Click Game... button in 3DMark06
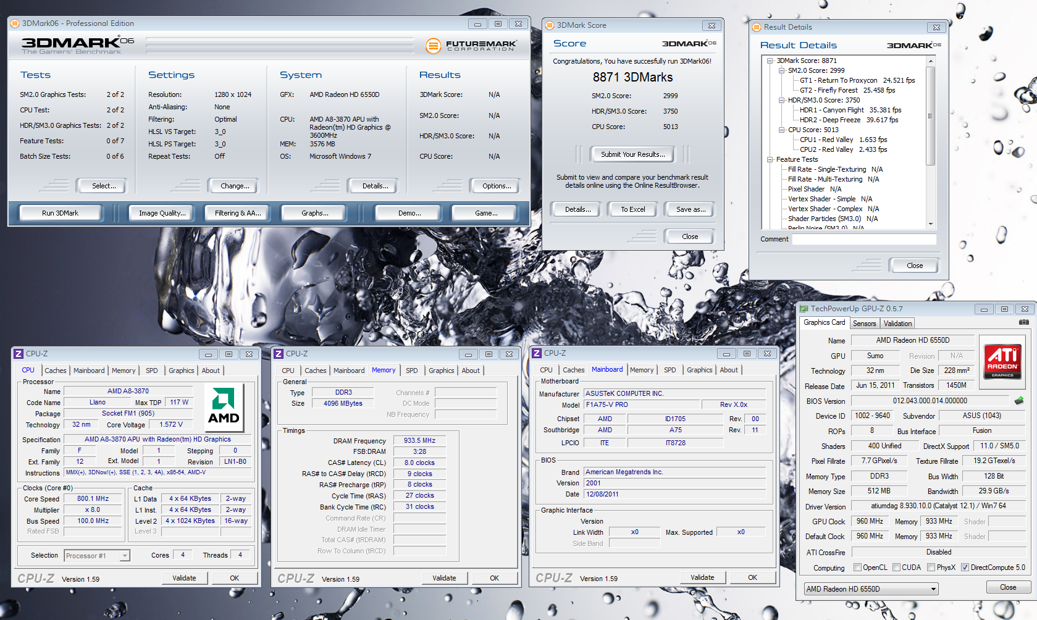Screen dimensions: 1037x620 pos(486,213)
